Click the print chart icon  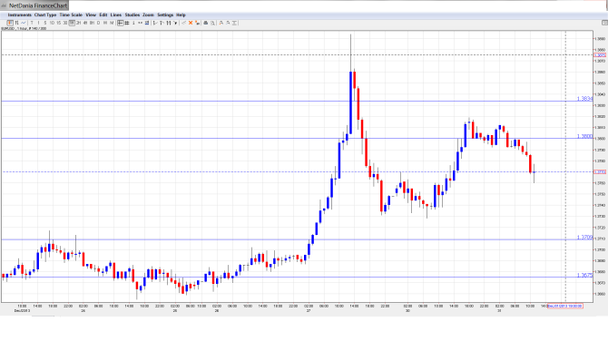[x=205, y=23]
